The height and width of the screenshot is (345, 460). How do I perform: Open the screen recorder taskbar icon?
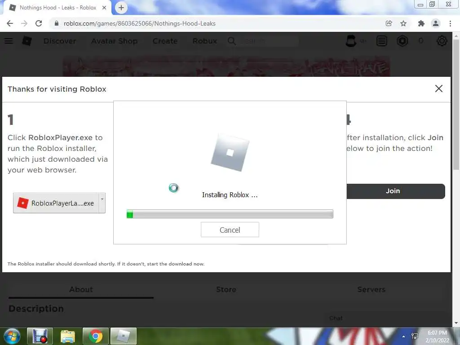40,336
